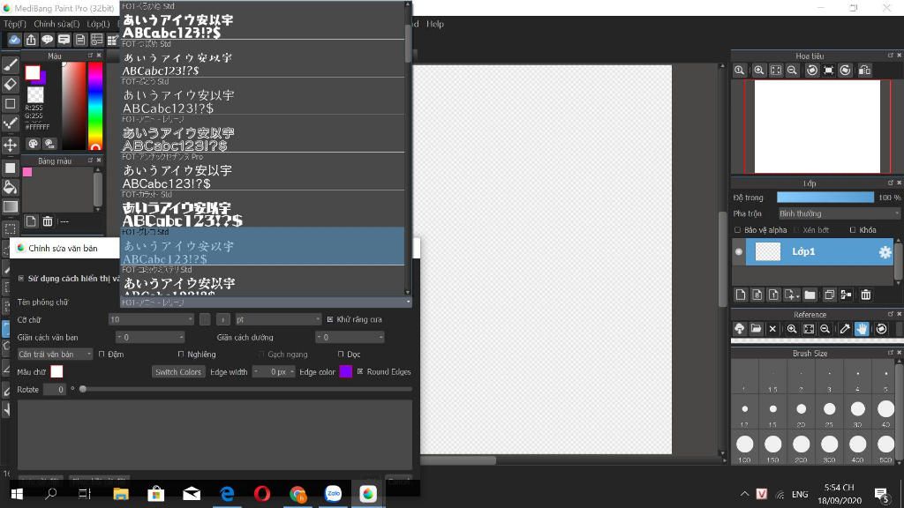Select the Gradient tool
The height and width of the screenshot is (508, 904).
[11, 206]
